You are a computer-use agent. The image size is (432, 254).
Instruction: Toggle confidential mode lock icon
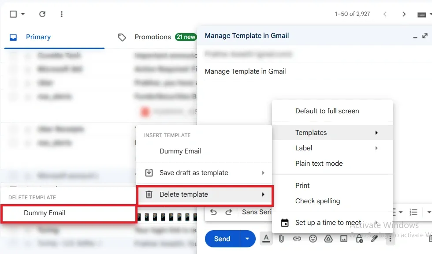coord(359,239)
